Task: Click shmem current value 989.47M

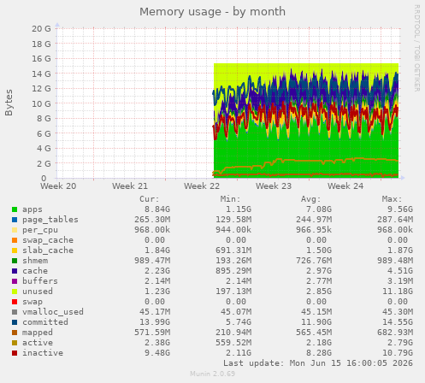Action: click(x=152, y=261)
